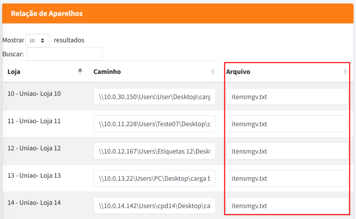356x219 pixels.
Task: Select the '10 - Uniao- Loja 10' cell
Action: pyautogui.click(x=34, y=93)
